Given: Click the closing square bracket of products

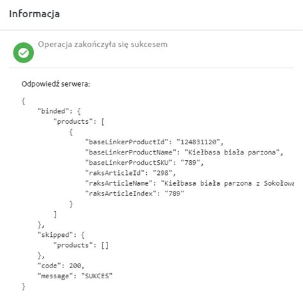Looking at the screenshot, I should coord(55,214).
